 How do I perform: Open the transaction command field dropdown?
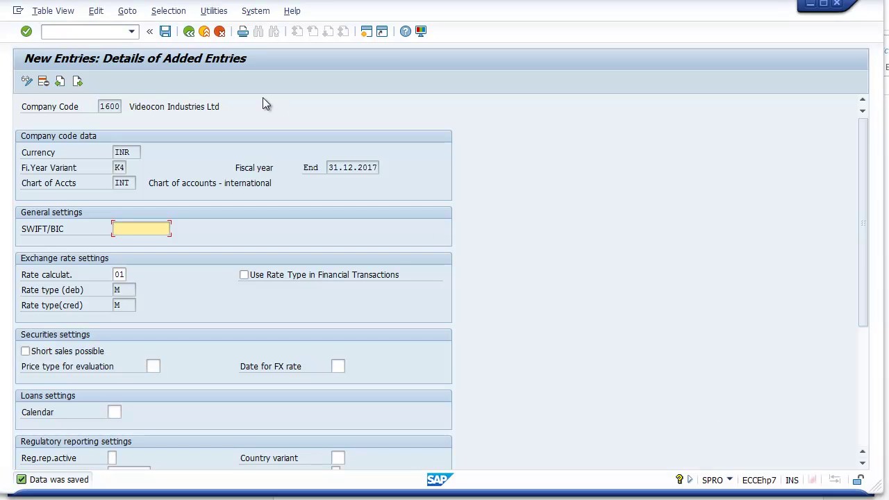(x=131, y=31)
